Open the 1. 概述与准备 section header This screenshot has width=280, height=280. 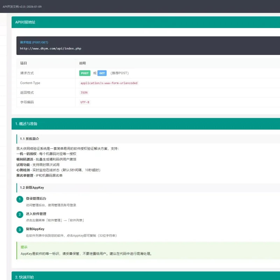pyautogui.click(x=146, y=124)
